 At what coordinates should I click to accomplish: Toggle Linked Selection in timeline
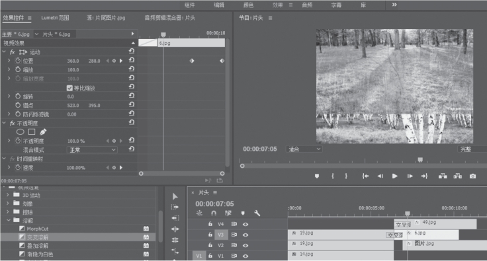point(228,213)
